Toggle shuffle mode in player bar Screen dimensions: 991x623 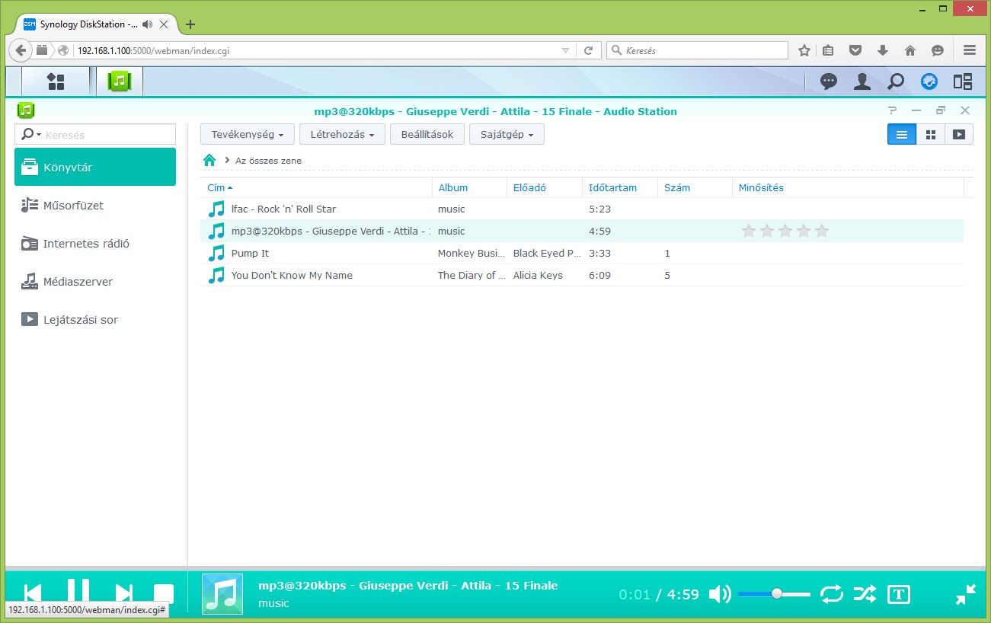(x=865, y=594)
